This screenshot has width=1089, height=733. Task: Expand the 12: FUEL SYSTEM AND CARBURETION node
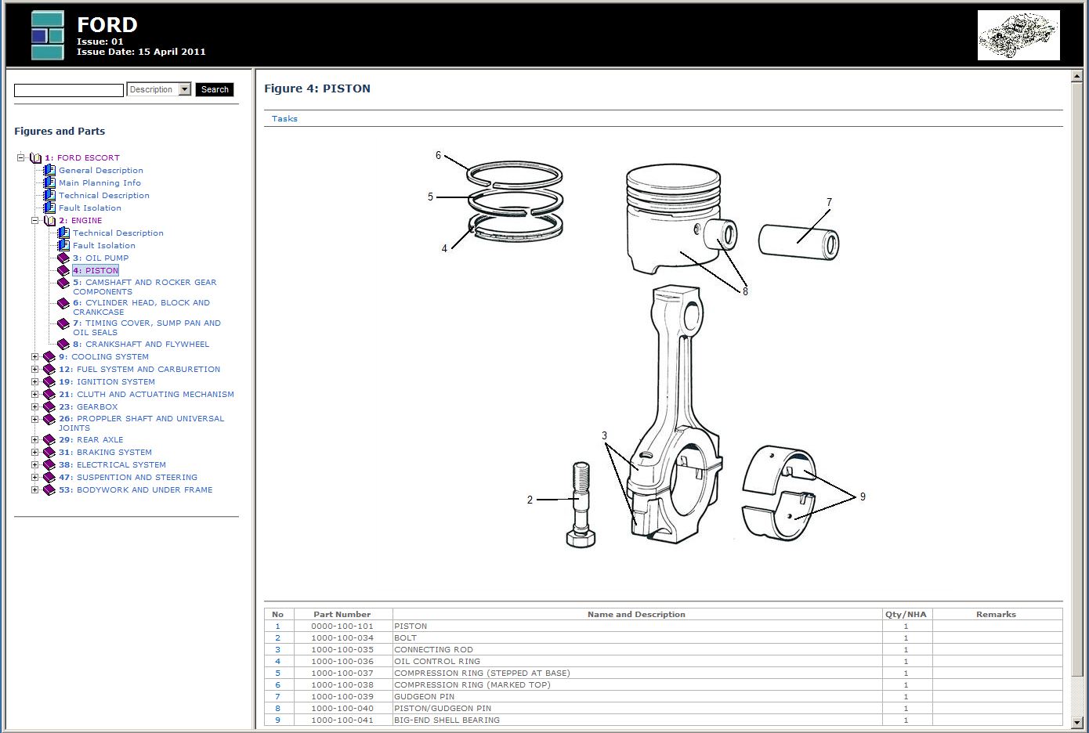[35, 369]
